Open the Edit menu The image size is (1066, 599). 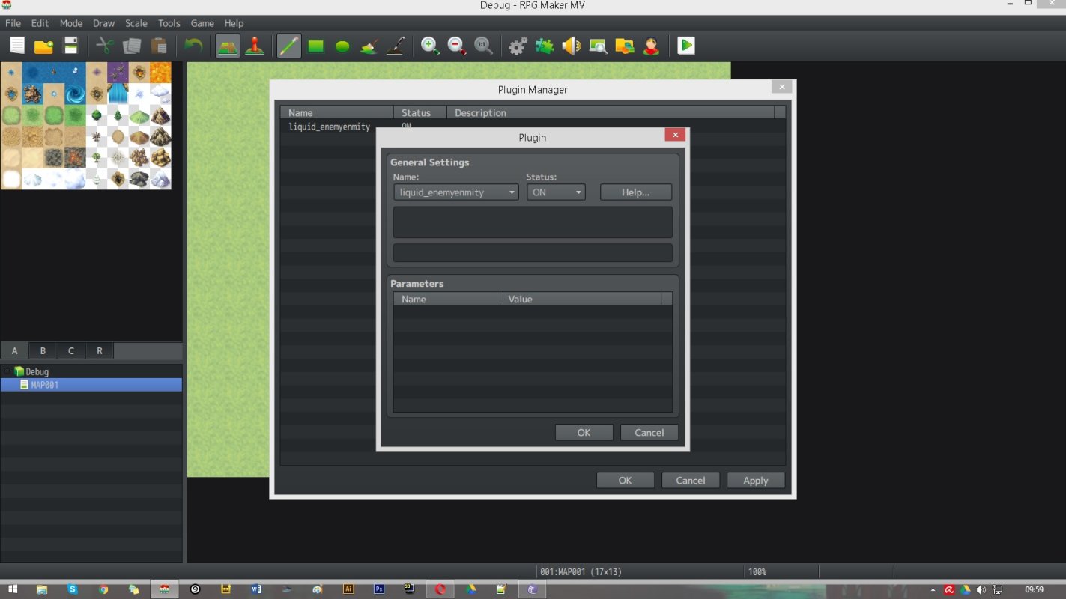(40, 23)
